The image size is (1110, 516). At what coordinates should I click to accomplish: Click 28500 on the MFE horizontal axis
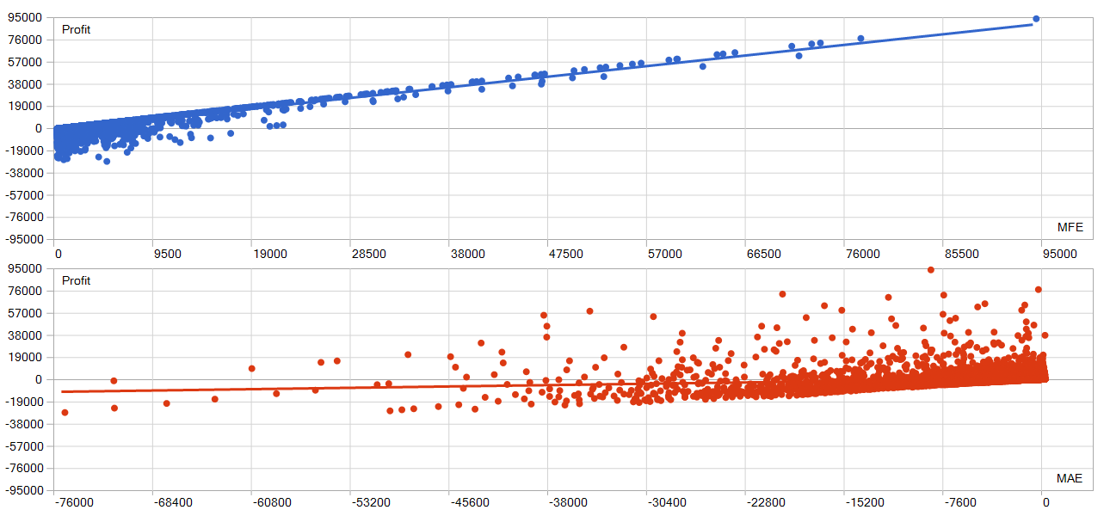[368, 255]
